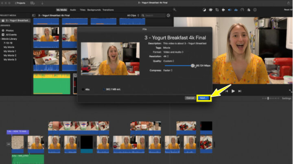The width and height of the screenshot is (293, 164).
Task: Play the video in the viewer
Action: [233, 91]
